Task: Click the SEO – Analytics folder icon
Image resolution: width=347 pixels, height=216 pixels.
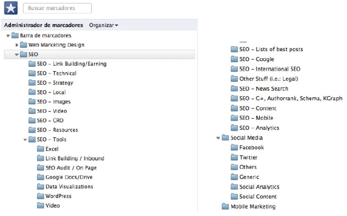Action: [x=235, y=128]
